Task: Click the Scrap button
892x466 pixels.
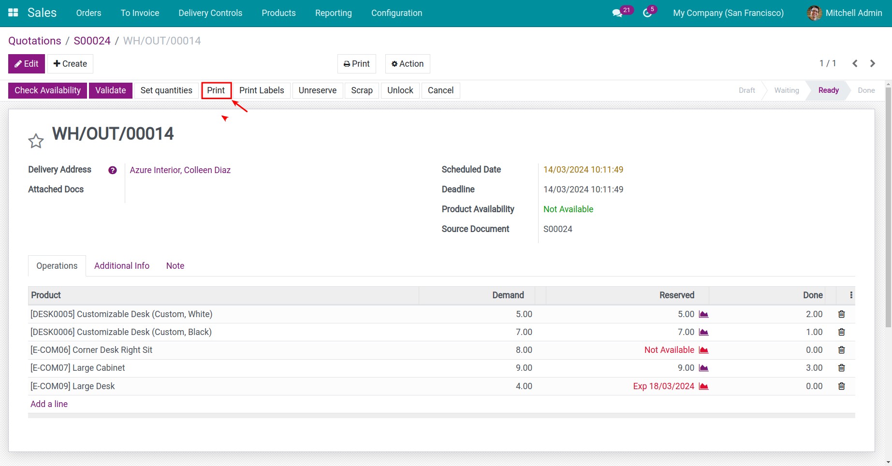Action: pos(362,90)
